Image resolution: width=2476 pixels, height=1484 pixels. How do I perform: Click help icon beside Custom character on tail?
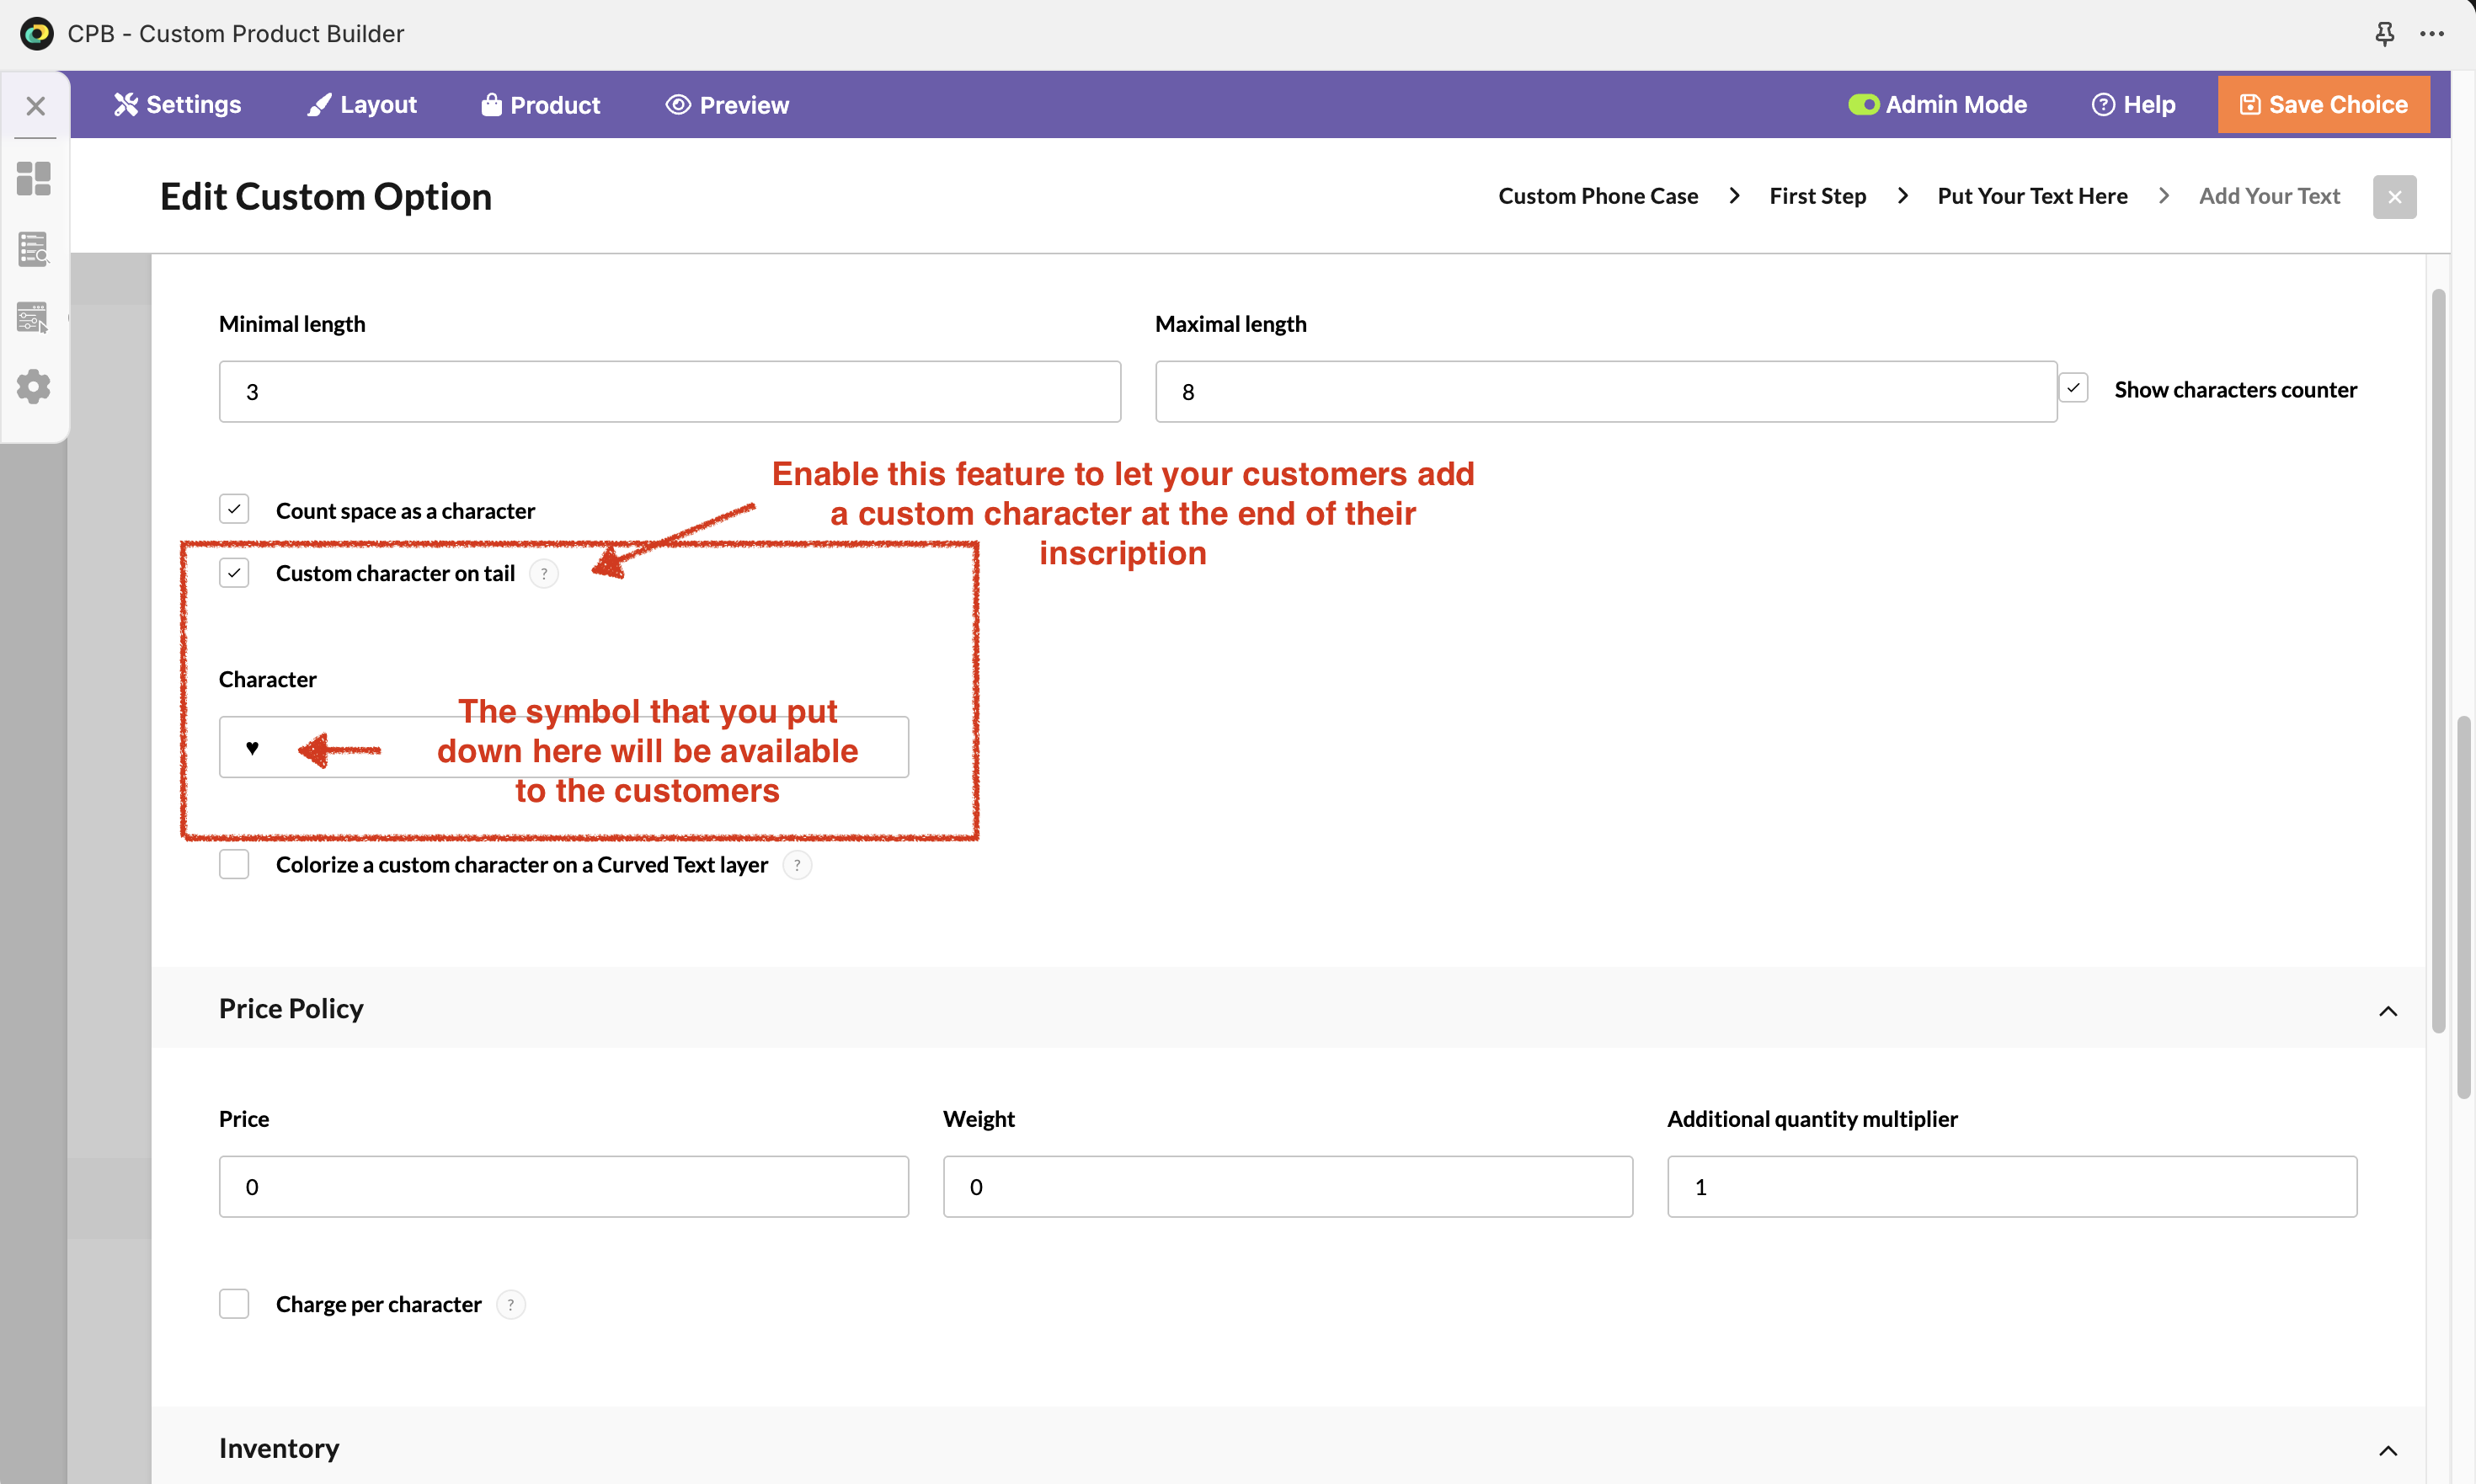pyautogui.click(x=544, y=574)
